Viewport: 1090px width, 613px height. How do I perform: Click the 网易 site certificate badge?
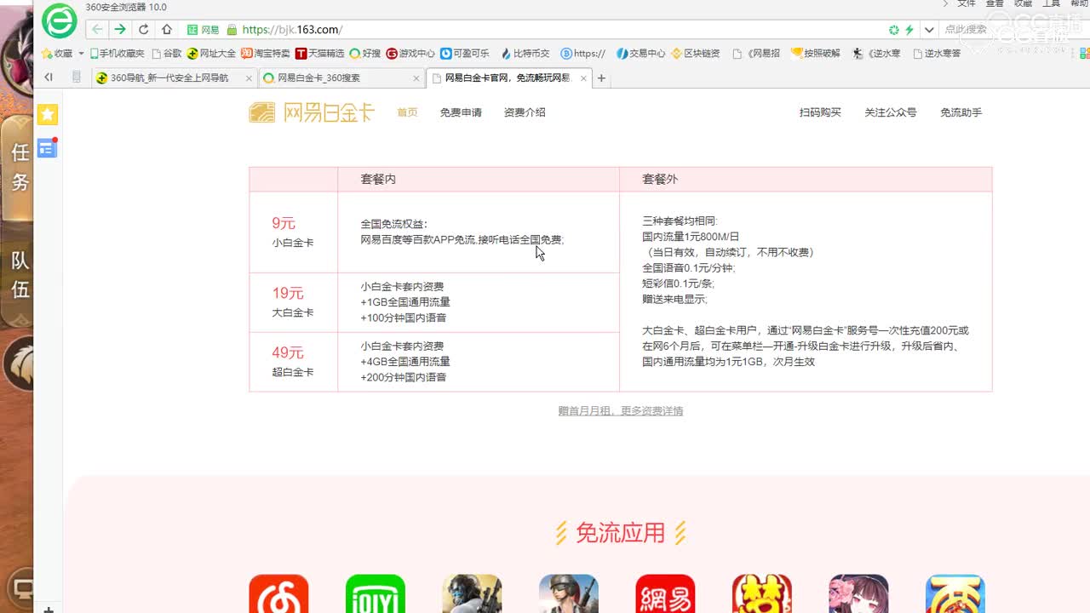[204, 30]
